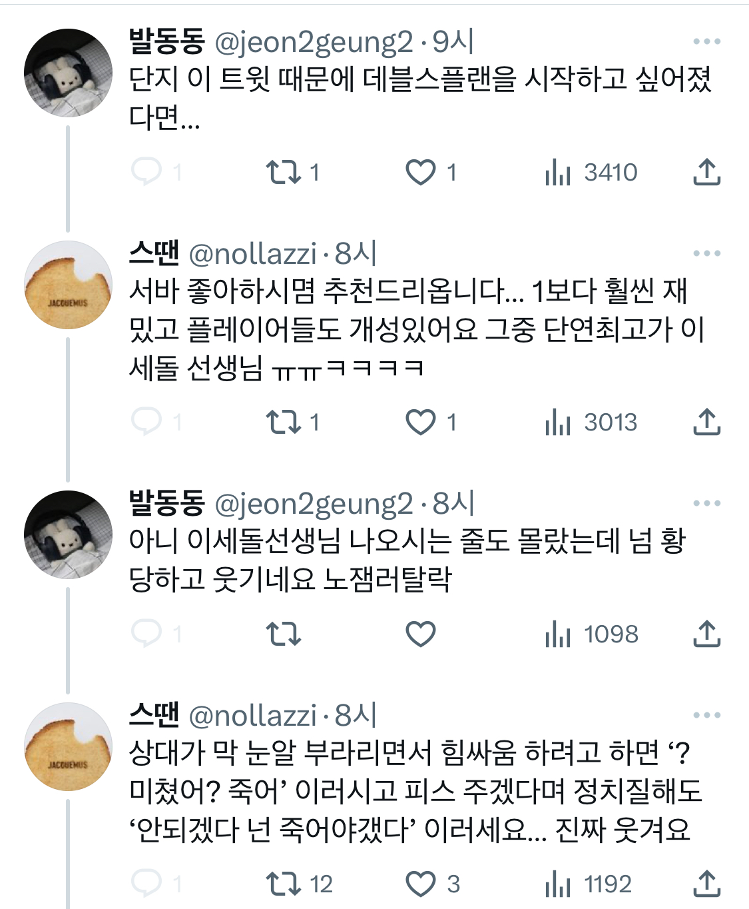
Task: Share the tweet with 3013 views
Action: (706, 422)
